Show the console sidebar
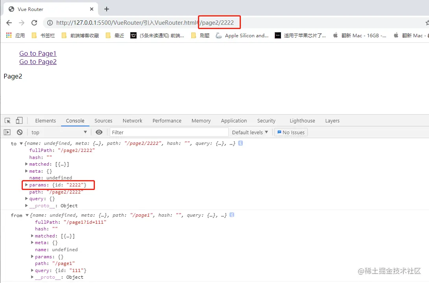The image size is (429, 283). tap(7, 132)
